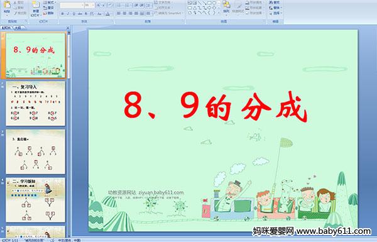Click the spell check icon in status bar
The width and height of the screenshot is (377, 242).
(52, 240)
